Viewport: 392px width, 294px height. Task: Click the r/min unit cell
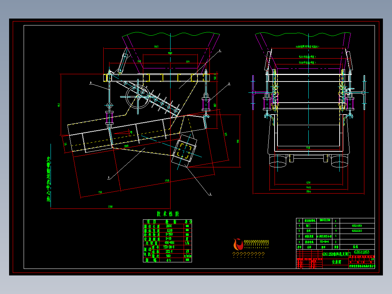click(x=188, y=256)
